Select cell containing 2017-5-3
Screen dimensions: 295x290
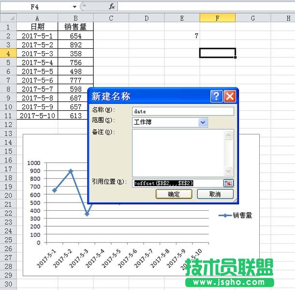[x=37, y=54]
